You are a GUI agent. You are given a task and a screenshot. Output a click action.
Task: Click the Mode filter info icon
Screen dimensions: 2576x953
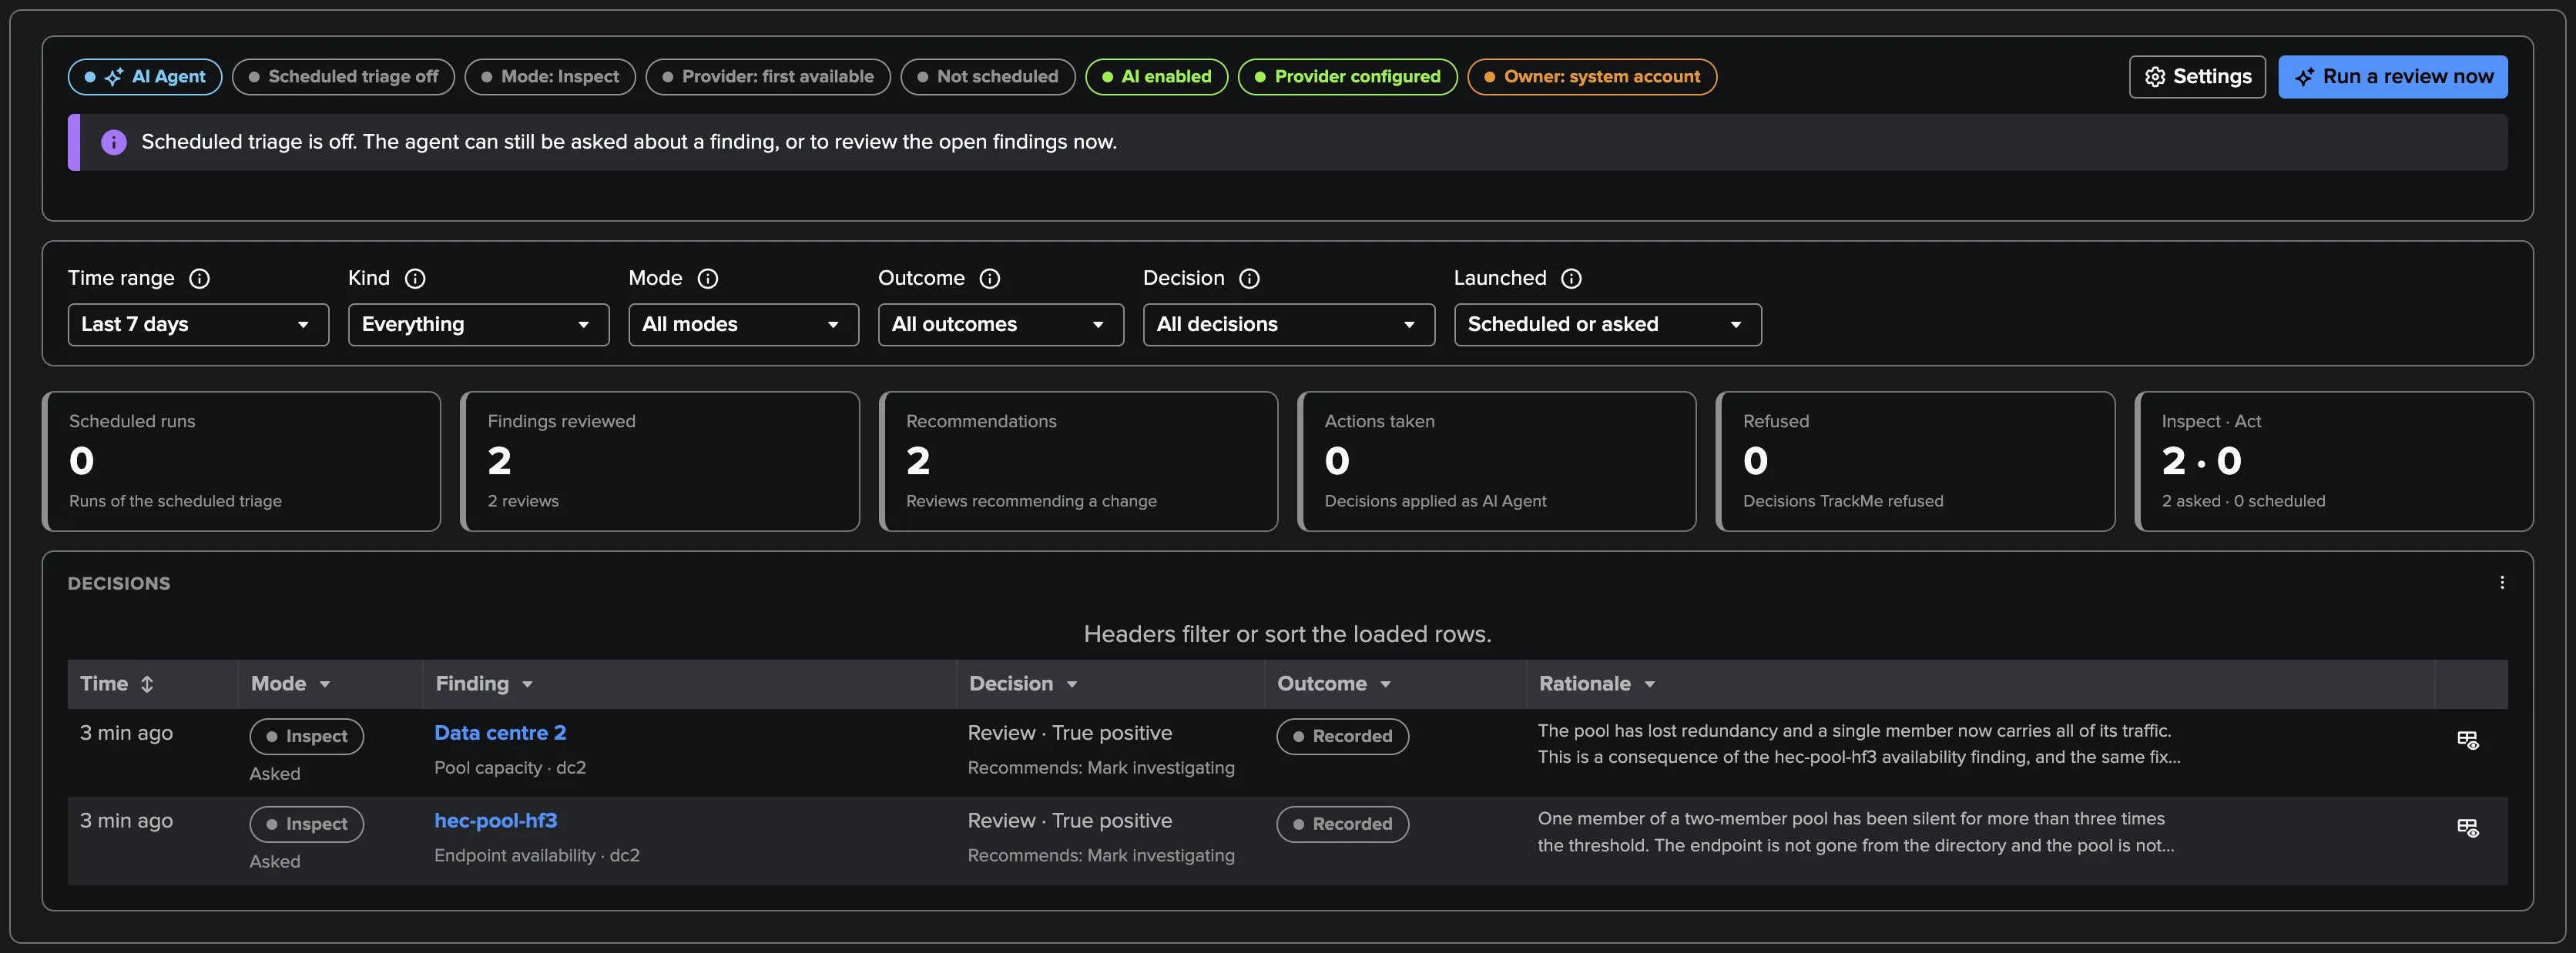click(x=708, y=279)
